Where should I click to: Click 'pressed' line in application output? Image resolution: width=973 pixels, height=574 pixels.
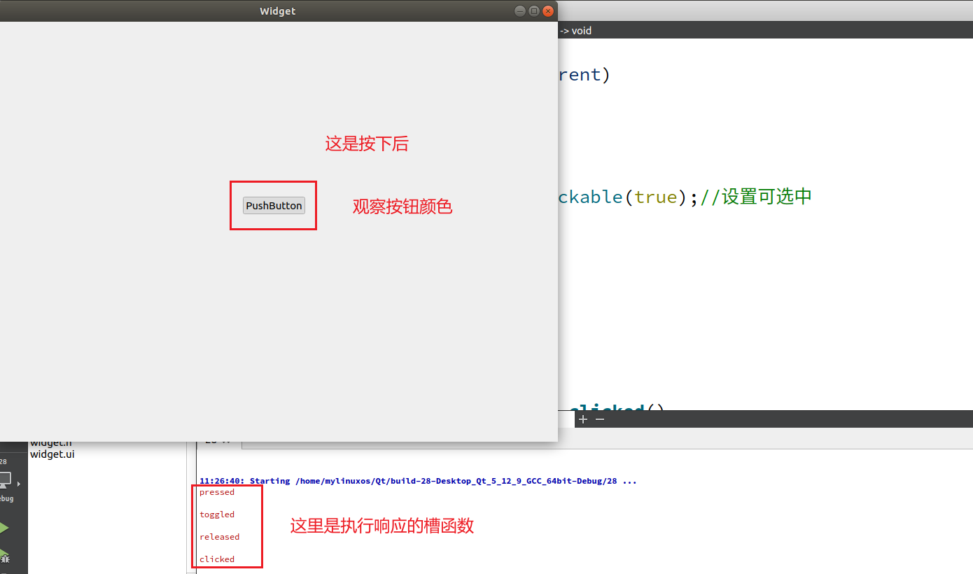point(217,492)
